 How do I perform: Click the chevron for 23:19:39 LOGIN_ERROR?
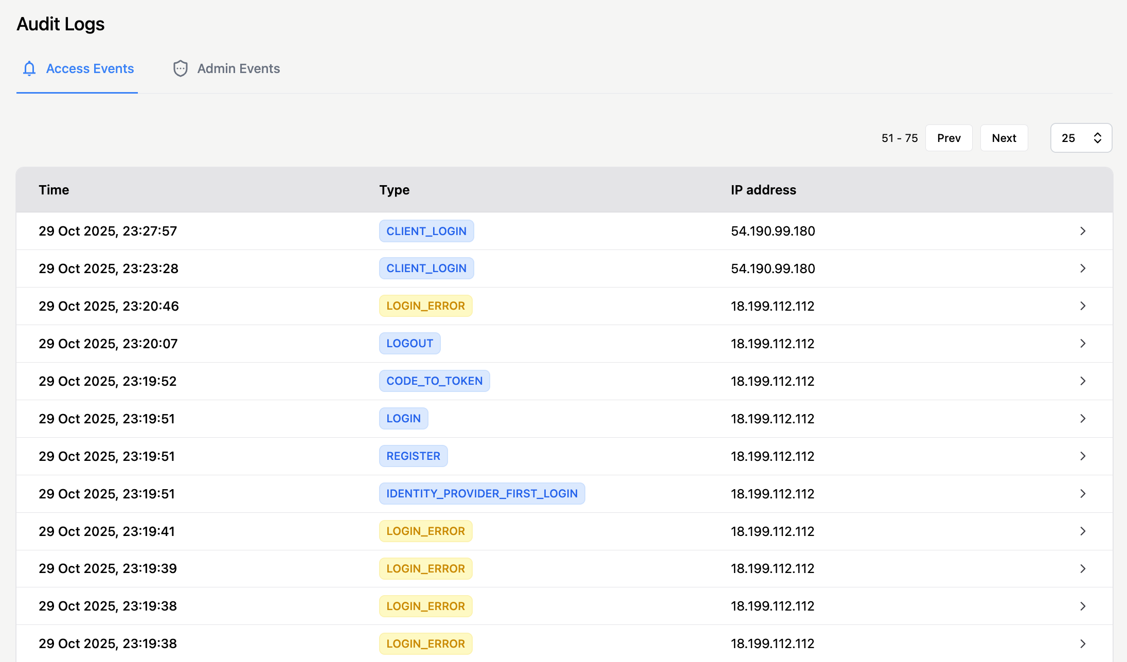[x=1082, y=569]
